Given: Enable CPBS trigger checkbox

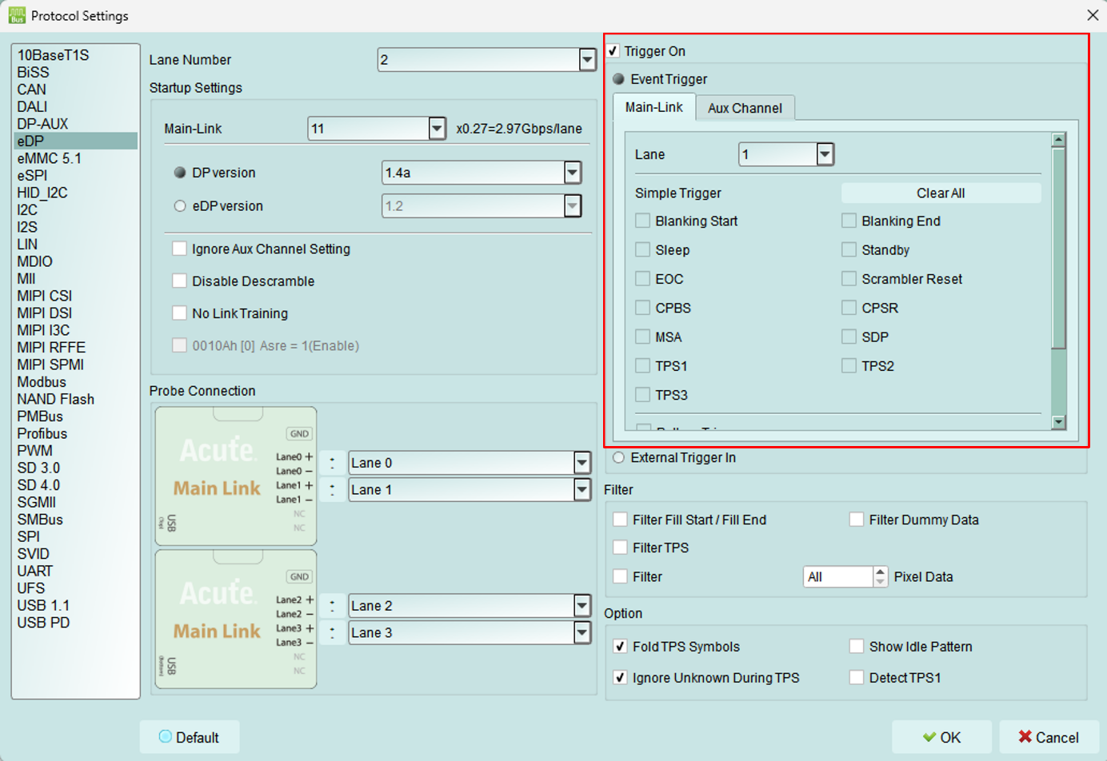Looking at the screenshot, I should coord(642,307).
